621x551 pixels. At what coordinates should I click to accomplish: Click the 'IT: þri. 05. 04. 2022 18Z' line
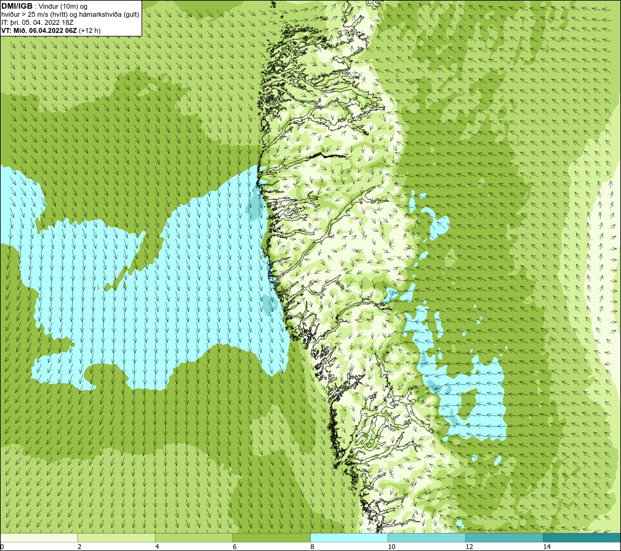click(37, 22)
